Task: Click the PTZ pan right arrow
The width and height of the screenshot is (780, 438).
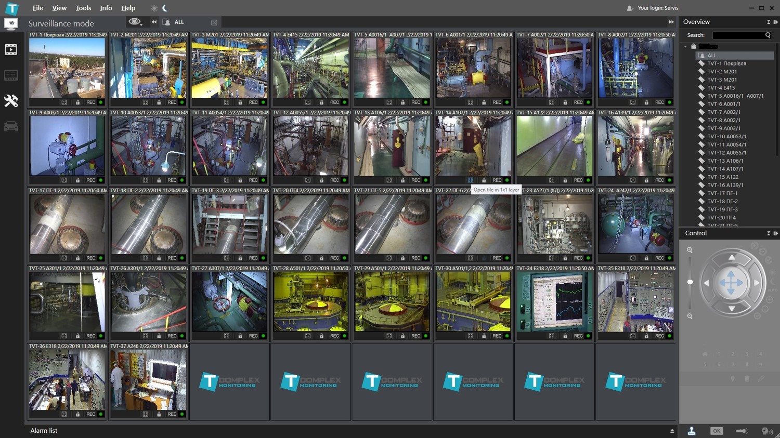Action: 757,283
